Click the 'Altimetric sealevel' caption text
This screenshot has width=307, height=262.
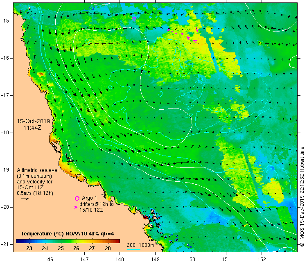[x=38, y=170]
